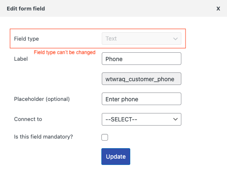Screen dimensions: 227x180
Task: Click the Edit form field title
Action: (x=26, y=9)
